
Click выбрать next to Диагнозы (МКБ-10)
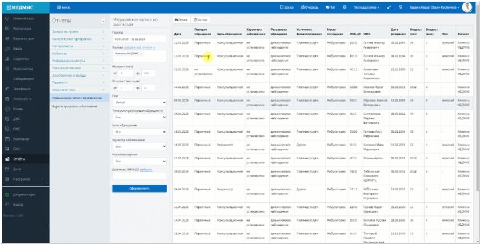tap(146, 169)
